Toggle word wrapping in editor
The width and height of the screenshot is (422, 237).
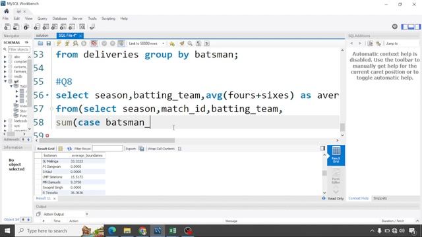point(206,43)
